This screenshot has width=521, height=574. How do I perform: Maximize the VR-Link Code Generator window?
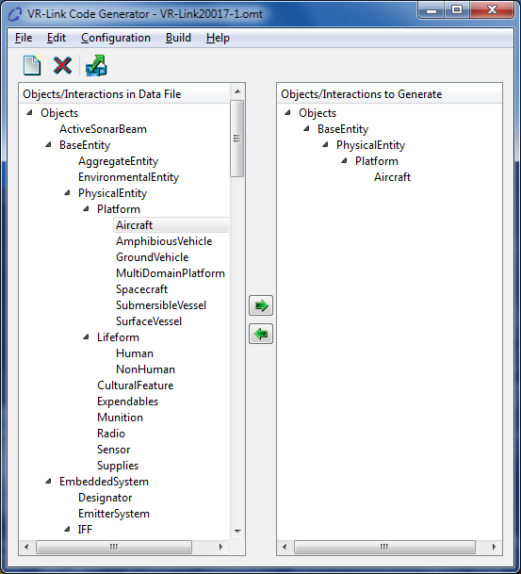[456, 9]
